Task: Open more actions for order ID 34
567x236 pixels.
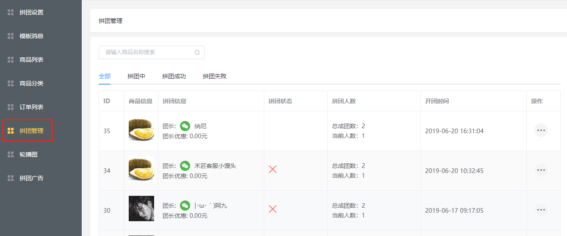Action: point(541,170)
